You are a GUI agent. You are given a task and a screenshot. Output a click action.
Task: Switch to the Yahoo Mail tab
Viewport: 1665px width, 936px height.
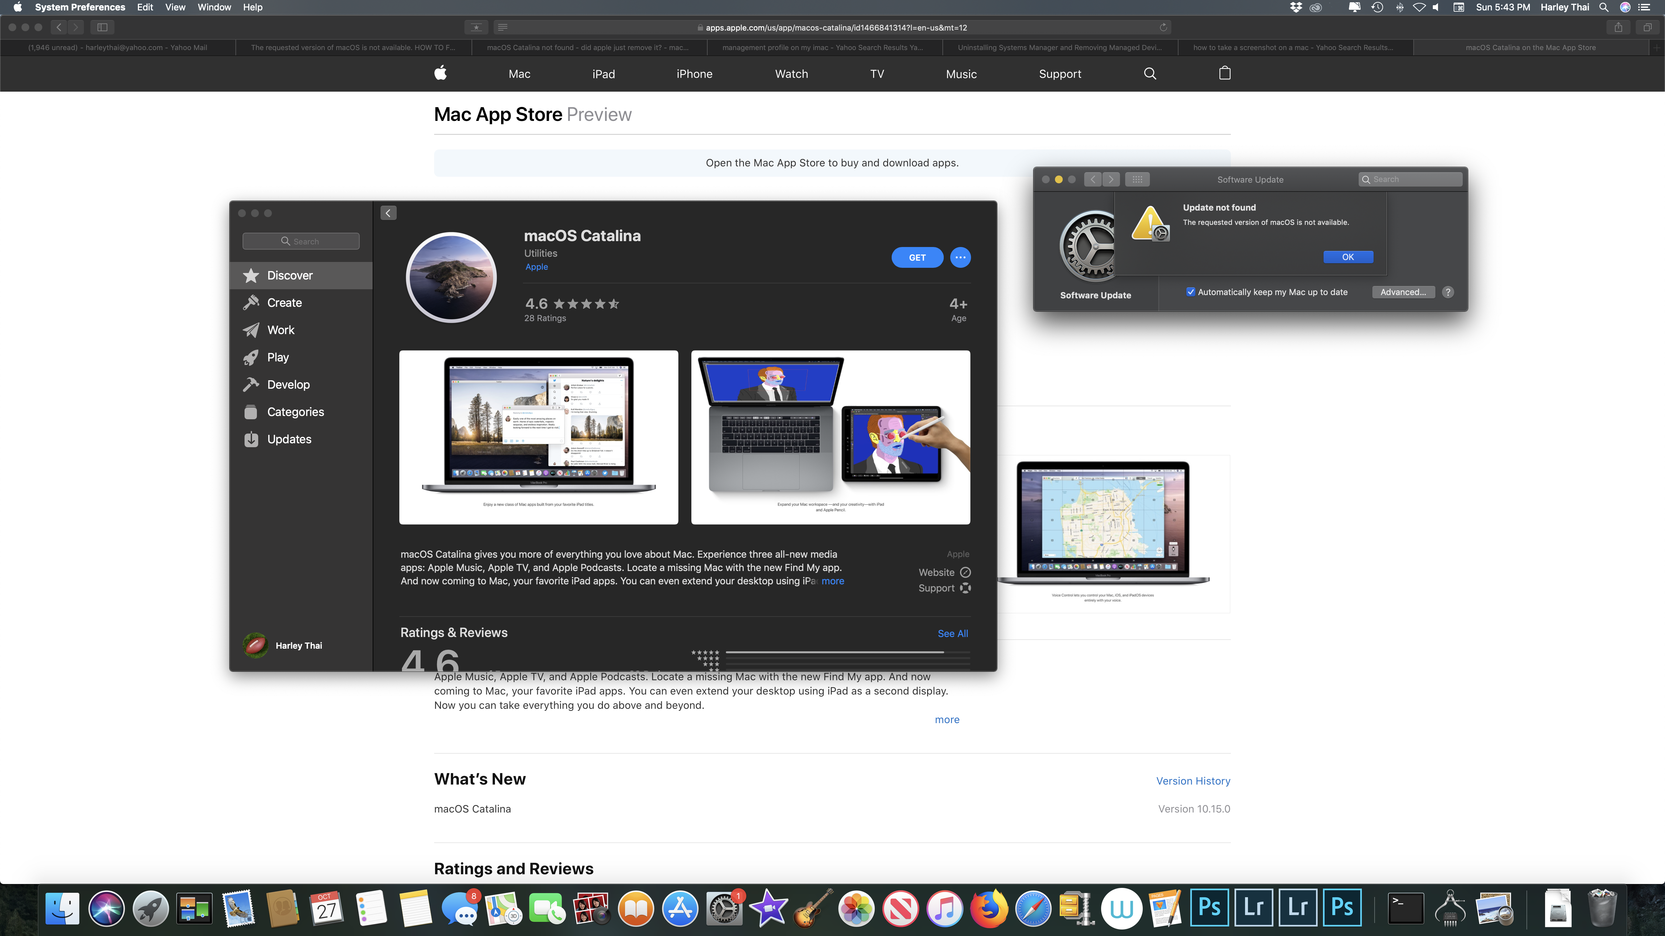pos(118,47)
